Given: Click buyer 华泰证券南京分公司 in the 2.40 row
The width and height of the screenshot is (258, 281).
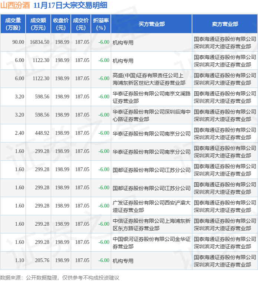Looking at the screenshot, I should 152,134.
